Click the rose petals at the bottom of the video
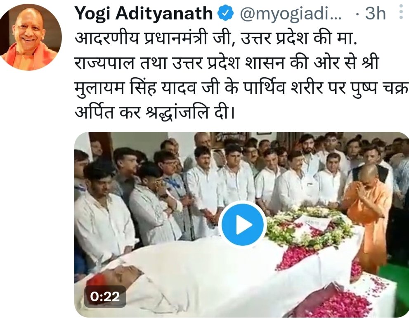Viewport: 409px width, 318px height. (x=340, y=304)
